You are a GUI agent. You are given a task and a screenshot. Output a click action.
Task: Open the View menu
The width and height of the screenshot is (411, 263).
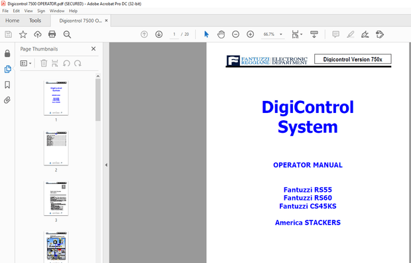(29, 11)
